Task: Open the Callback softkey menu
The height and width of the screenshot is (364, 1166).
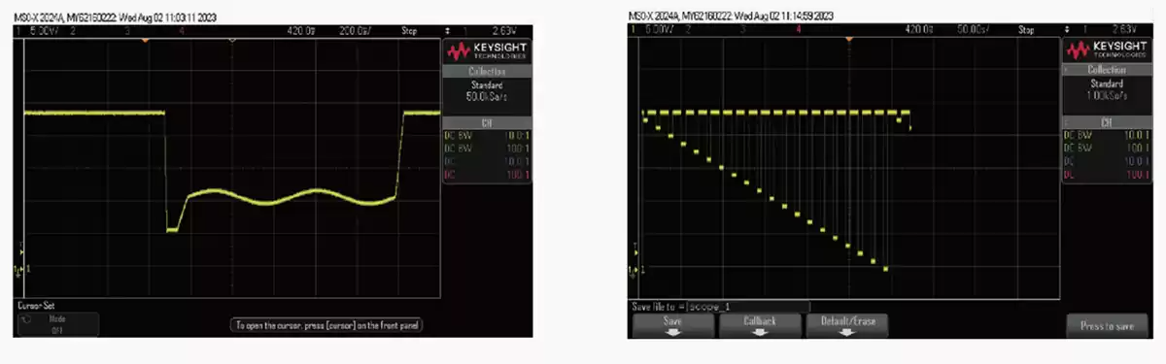Action: tap(760, 325)
